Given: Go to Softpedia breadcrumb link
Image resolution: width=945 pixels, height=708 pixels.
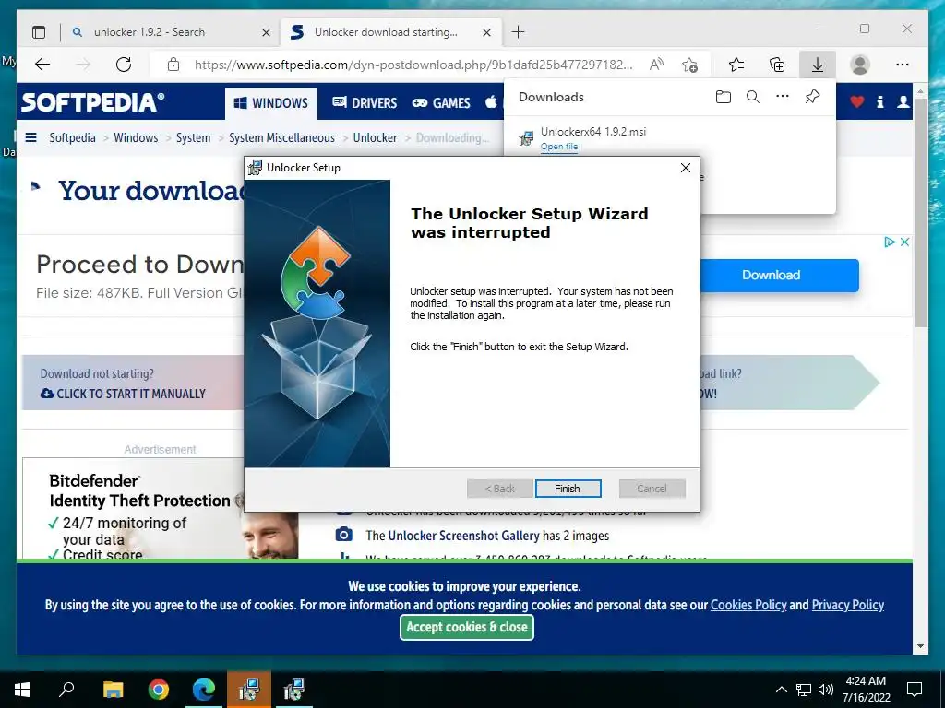Looking at the screenshot, I should 72,138.
